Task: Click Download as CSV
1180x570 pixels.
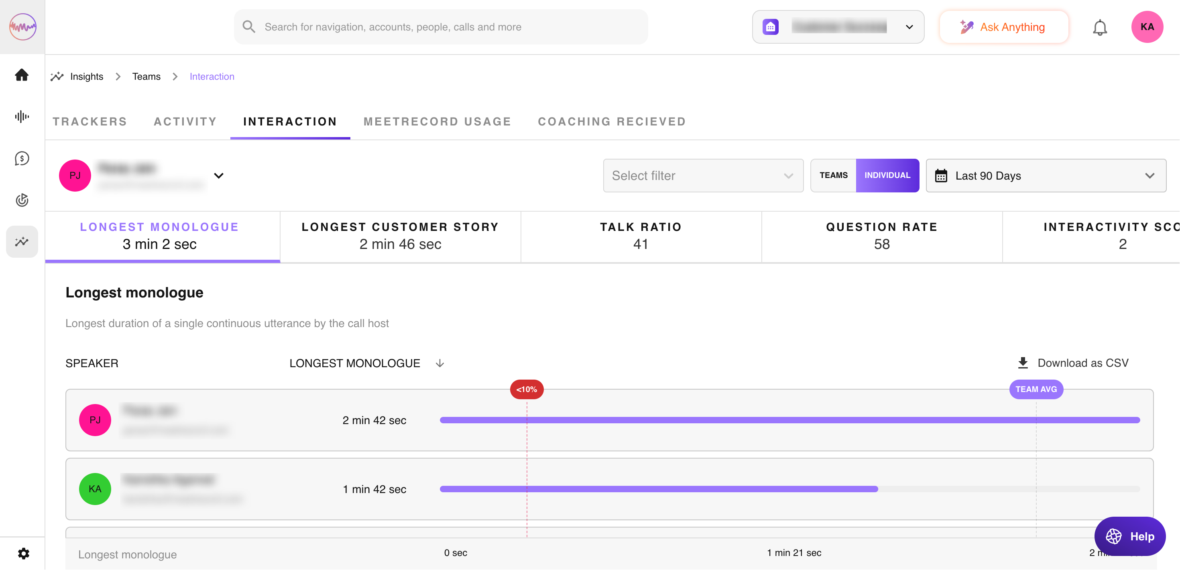Action: point(1073,363)
